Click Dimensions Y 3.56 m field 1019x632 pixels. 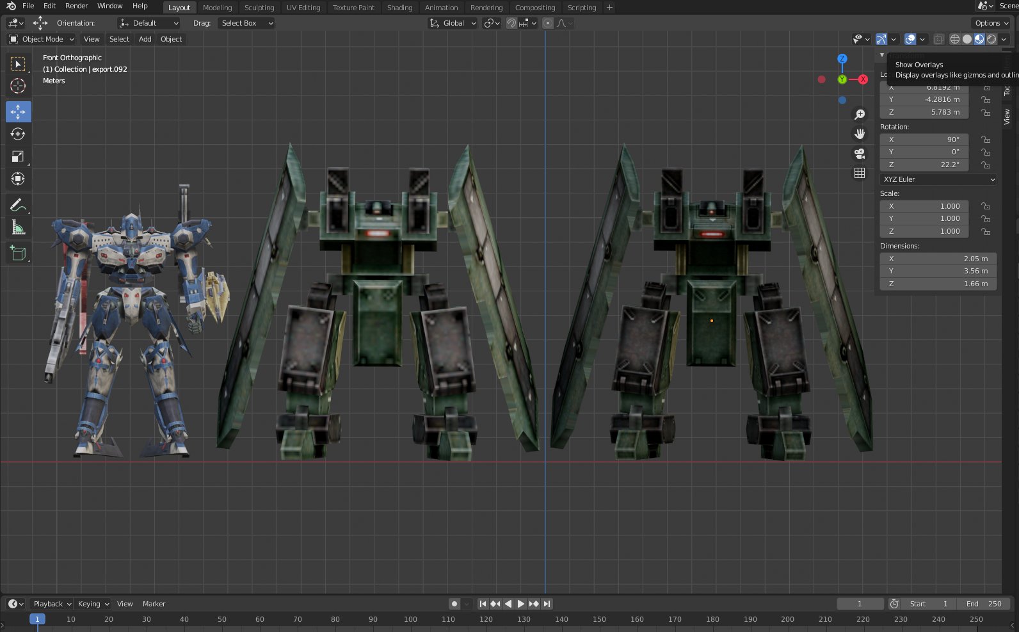938,271
